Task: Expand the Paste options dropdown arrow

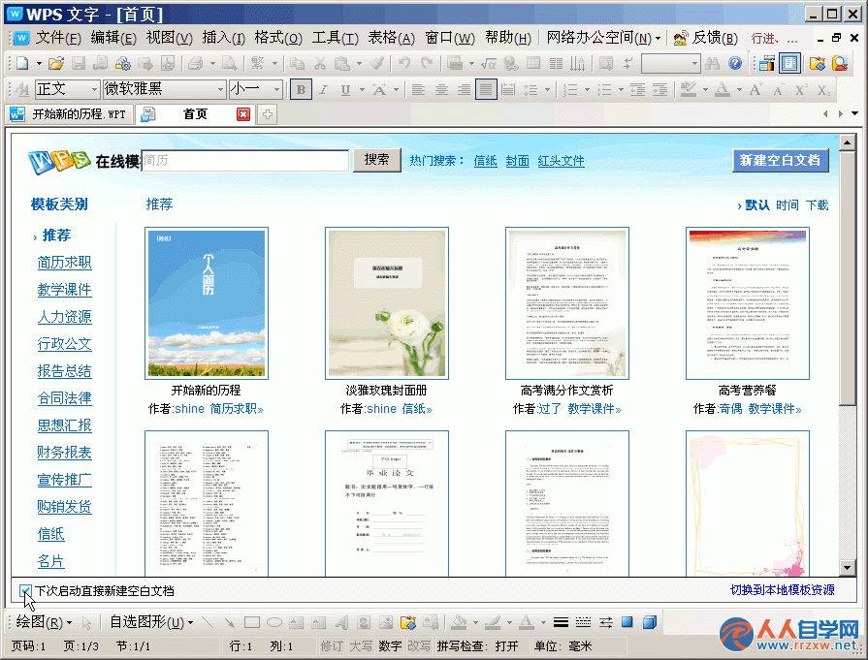Action: (359, 64)
